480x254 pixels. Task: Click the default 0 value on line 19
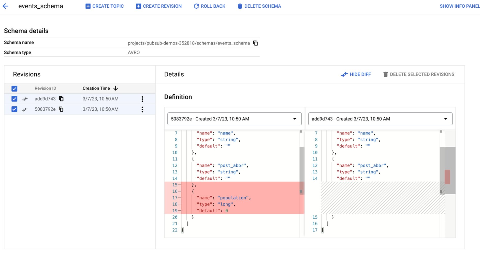coord(226,211)
